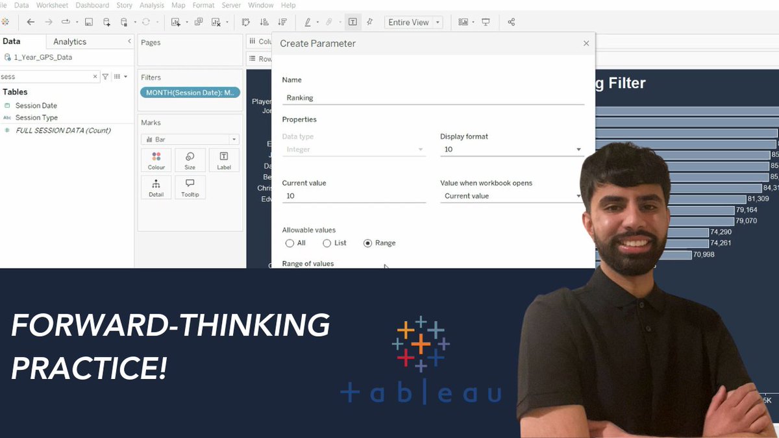The height and width of the screenshot is (438, 779).
Task: Open the Help menu
Action: click(288, 5)
